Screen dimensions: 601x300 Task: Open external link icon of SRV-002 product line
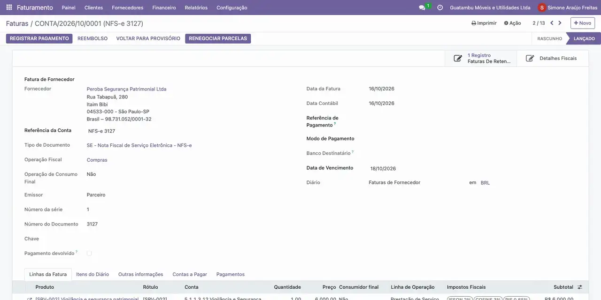click(x=30, y=299)
